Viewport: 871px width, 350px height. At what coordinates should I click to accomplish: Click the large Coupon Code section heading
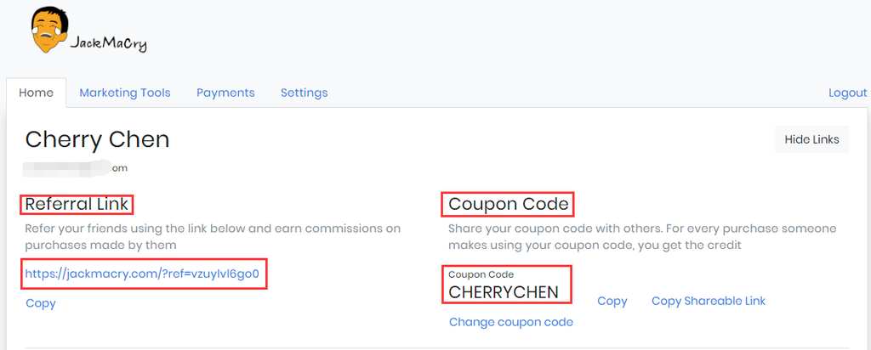coord(508,204)
